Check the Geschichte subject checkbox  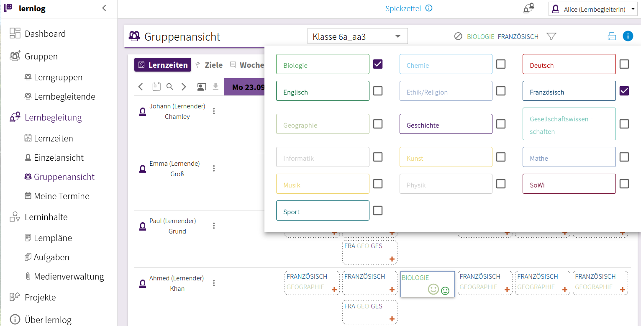pos(501,124)
